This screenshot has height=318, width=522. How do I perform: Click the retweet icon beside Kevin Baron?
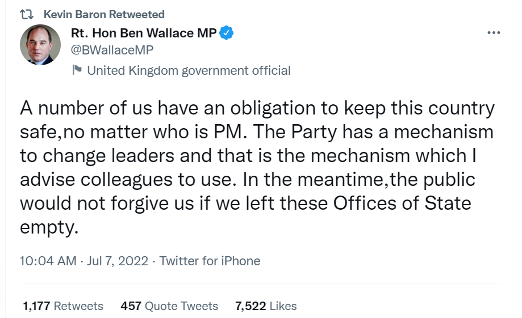tap(27, 15)
